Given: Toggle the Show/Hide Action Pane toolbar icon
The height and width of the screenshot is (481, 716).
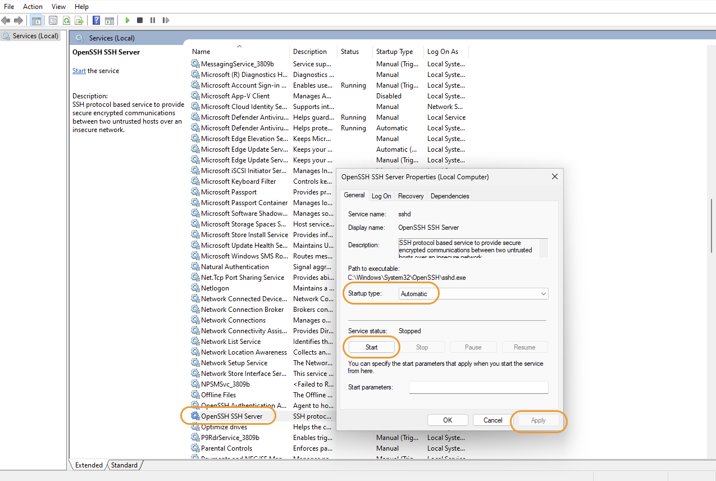Looking at the screenshot, I should pos(110,20).
